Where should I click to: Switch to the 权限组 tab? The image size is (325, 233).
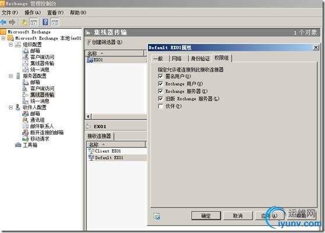coord(221,58)
